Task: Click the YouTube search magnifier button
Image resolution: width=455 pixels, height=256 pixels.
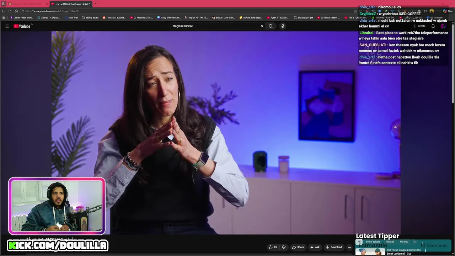Action: pyautogui.click(x=271, y=26)
